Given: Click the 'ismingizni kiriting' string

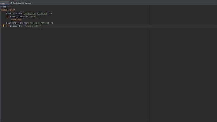Looking at the screenshot, I should coord(35,13).
